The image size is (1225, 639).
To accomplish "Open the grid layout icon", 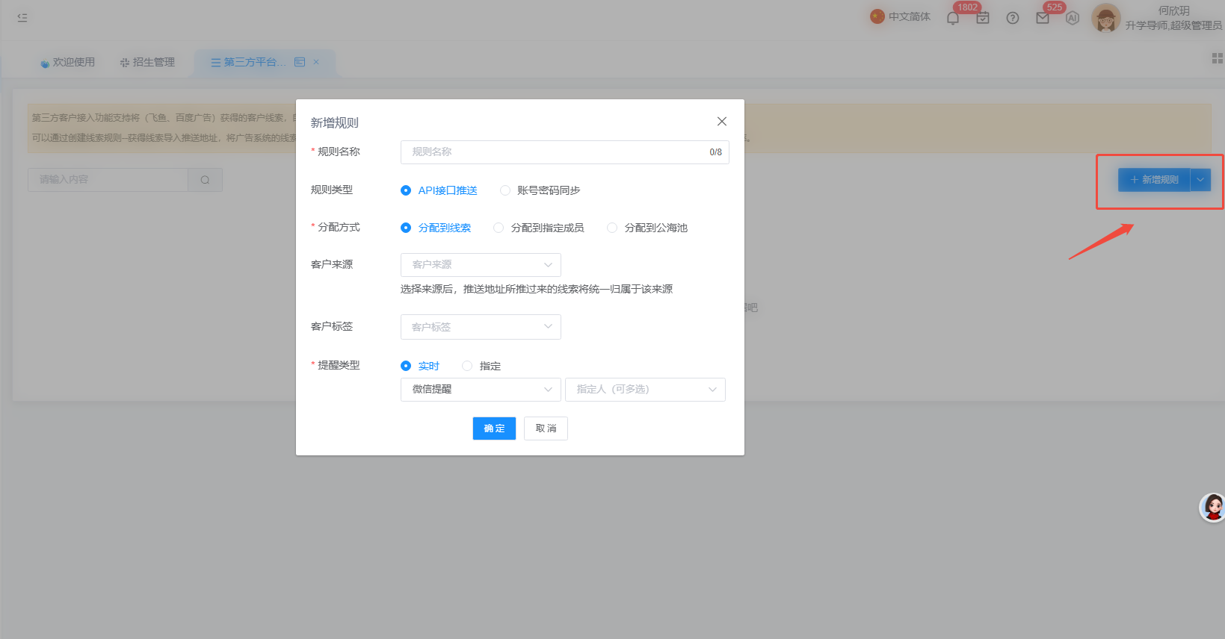I will pos(1217,58).
